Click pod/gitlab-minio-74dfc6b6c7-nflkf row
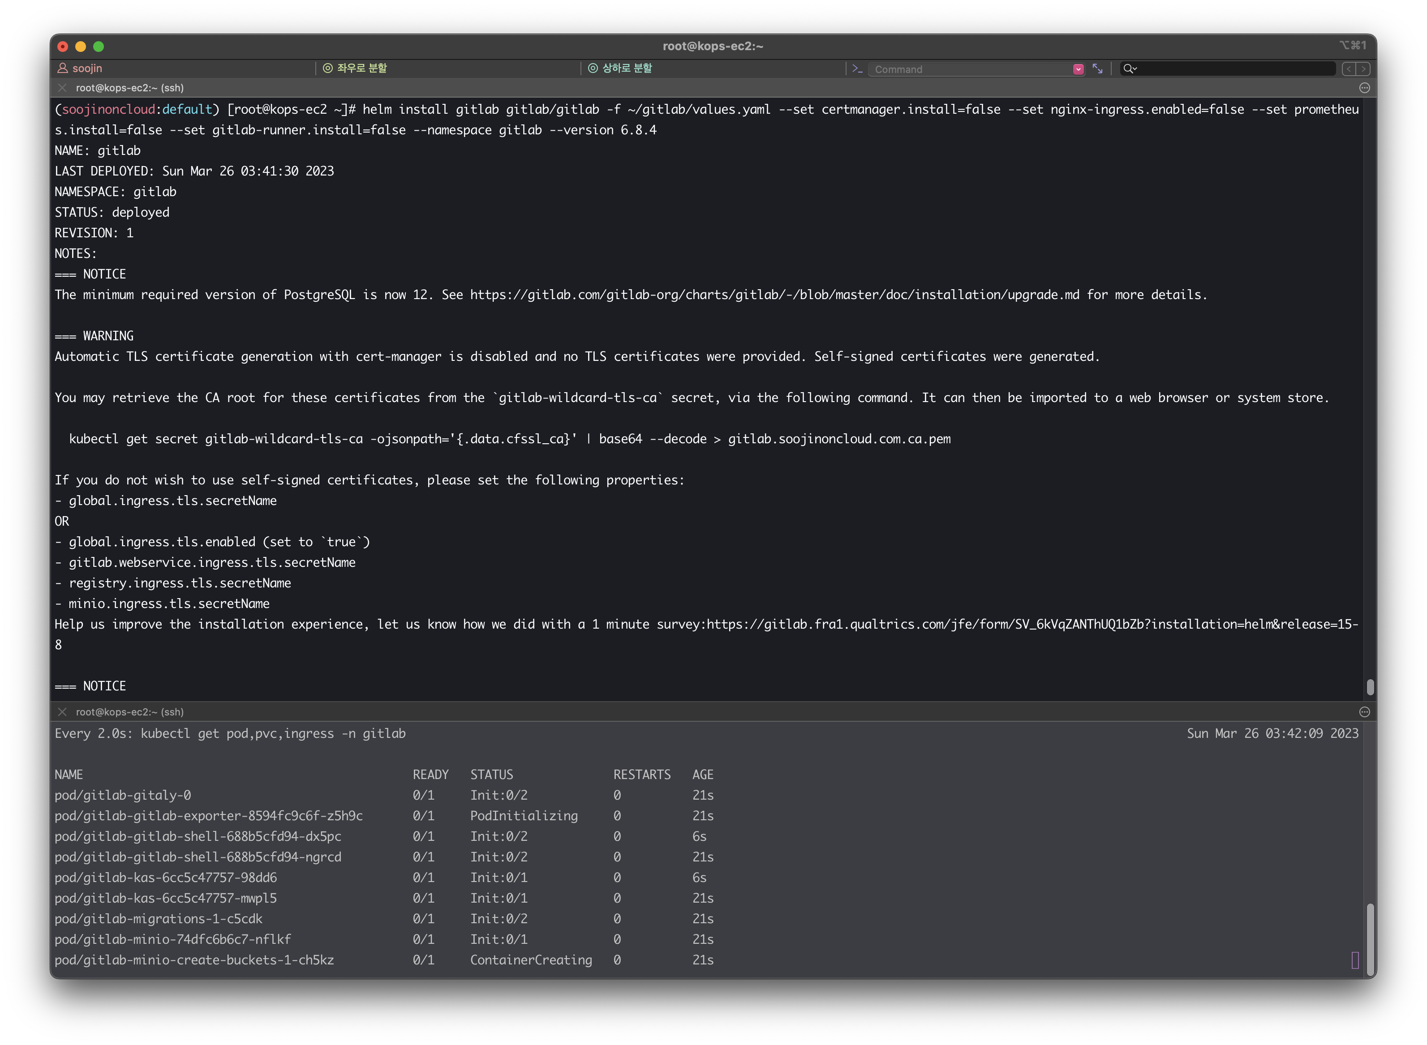1427x1045 pixels. 384,939
